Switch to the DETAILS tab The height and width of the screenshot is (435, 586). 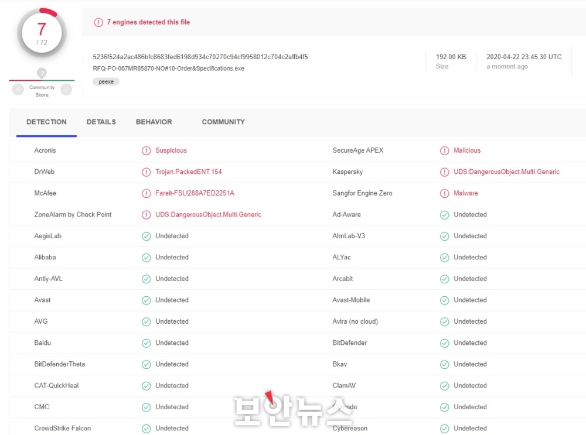pyautogui.click(x=101, y=122)
